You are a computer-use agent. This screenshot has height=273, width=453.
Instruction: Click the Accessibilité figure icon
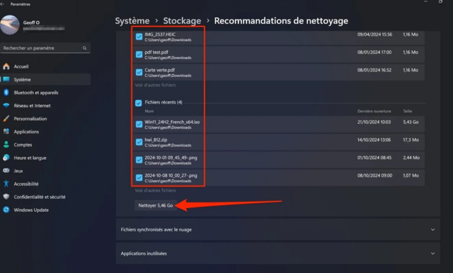coord(6,184)
